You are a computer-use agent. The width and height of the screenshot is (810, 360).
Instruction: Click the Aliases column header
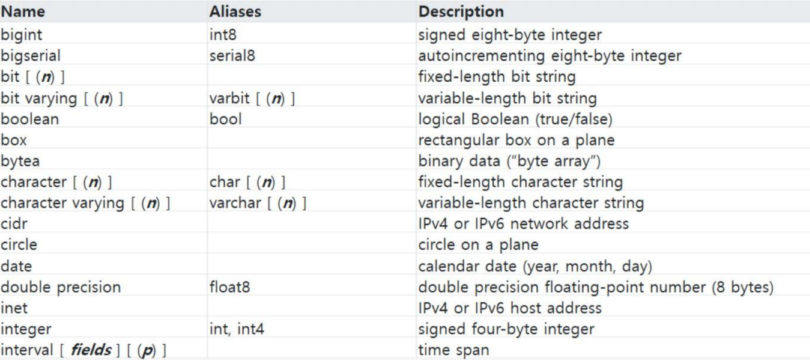pos(235,12)
